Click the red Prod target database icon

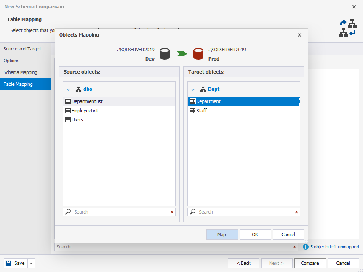coord(198,54)
